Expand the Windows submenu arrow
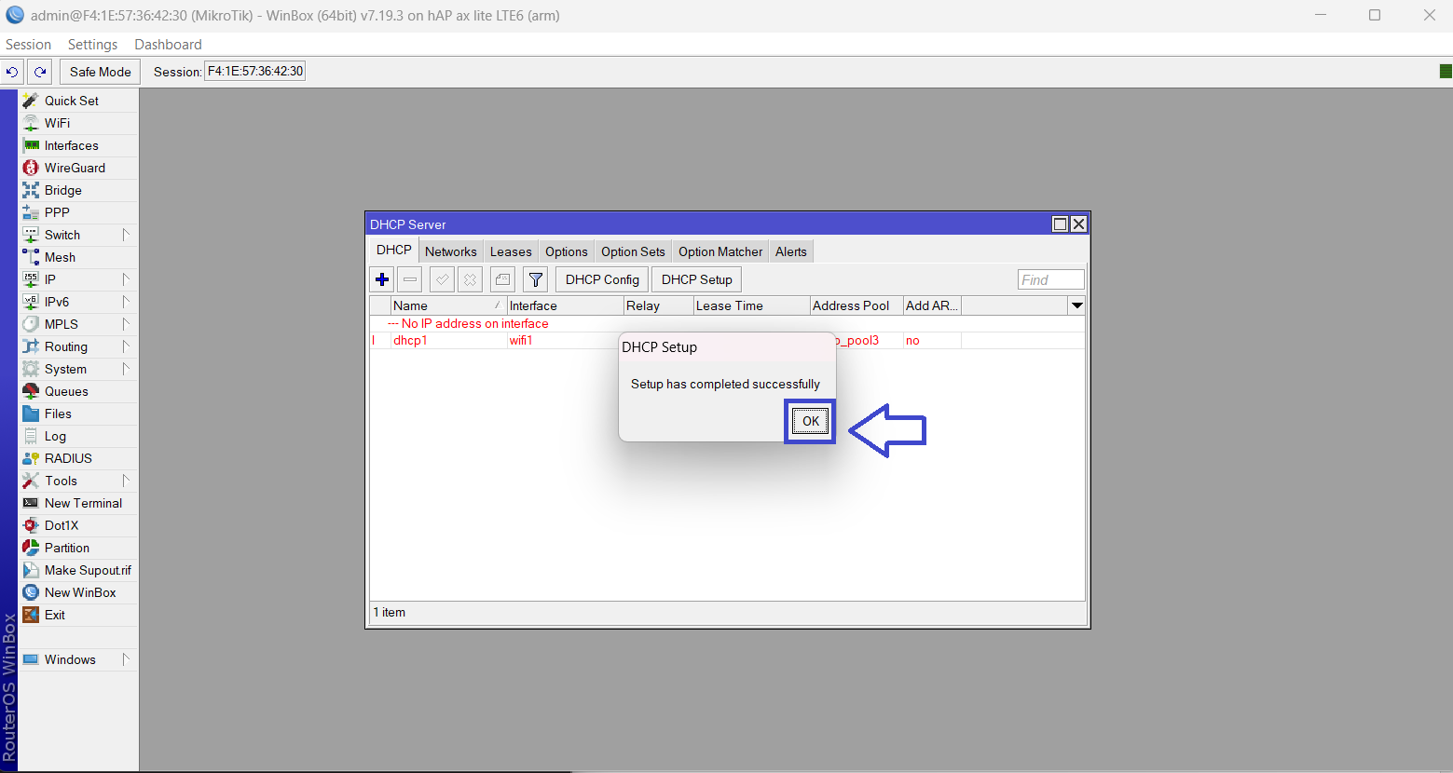 (x=126, y=659)
